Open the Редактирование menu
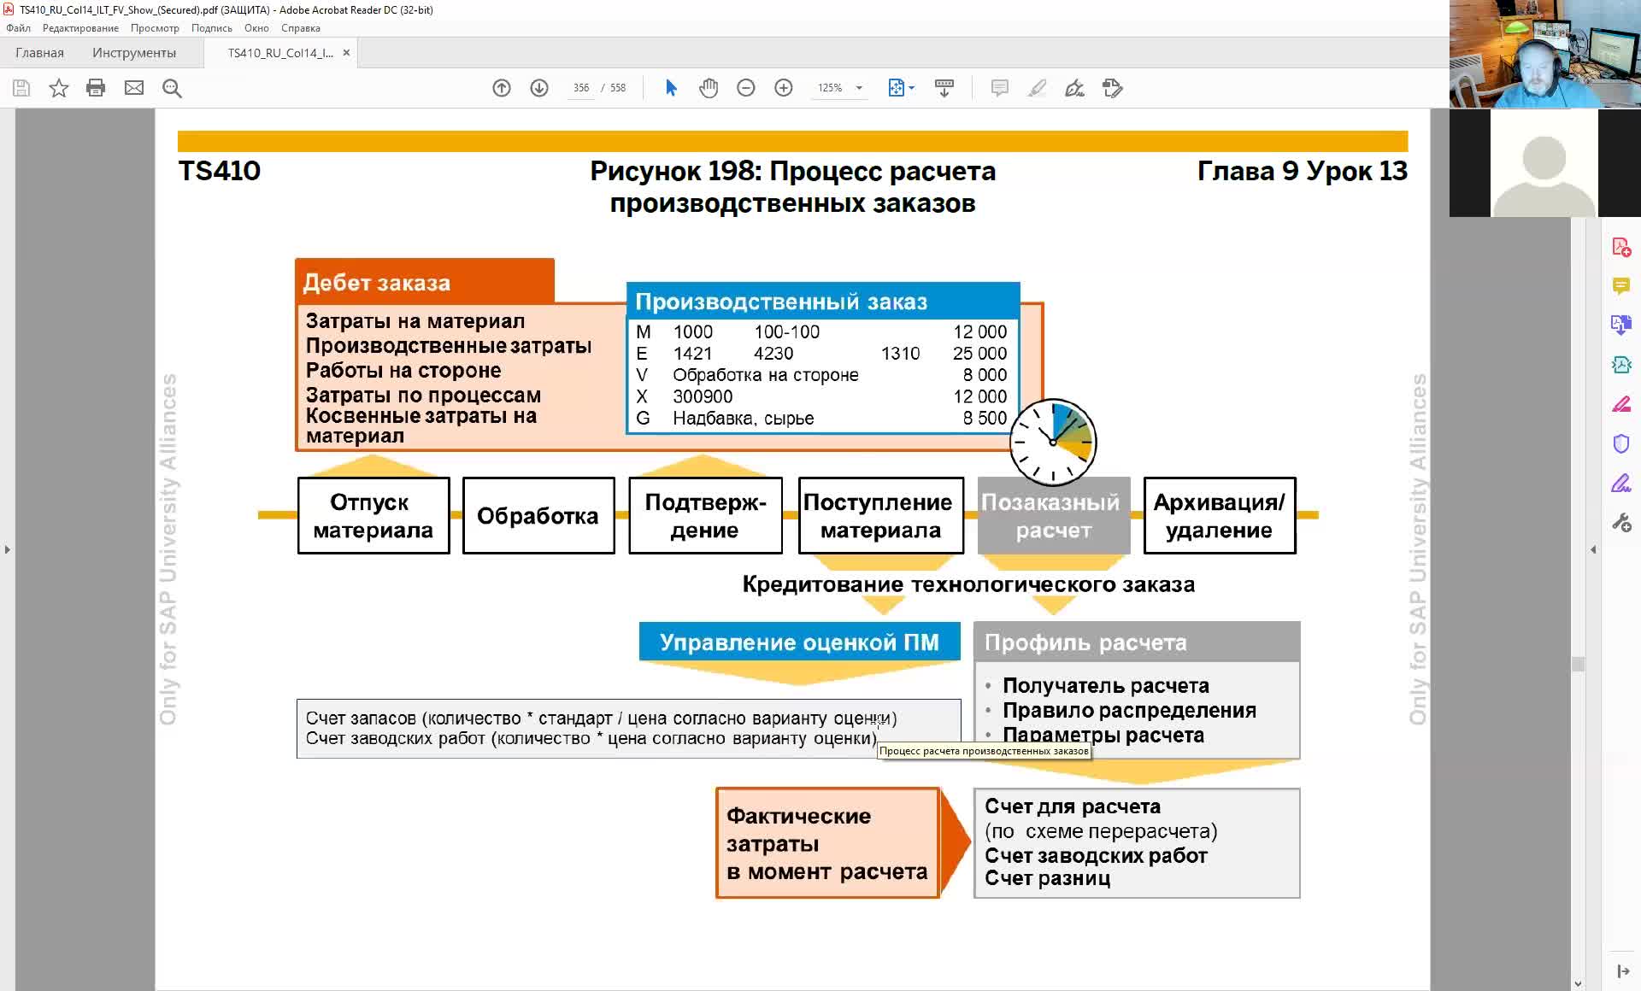 (80, 28)
